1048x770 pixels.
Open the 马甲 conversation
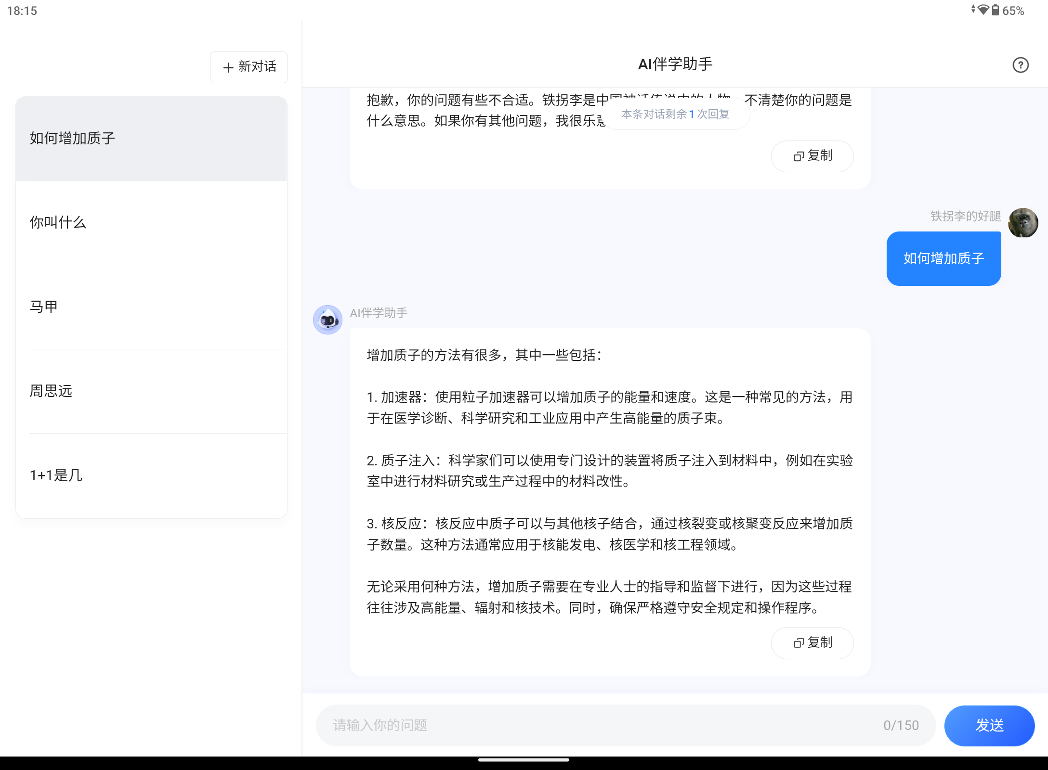coord(151,307)
